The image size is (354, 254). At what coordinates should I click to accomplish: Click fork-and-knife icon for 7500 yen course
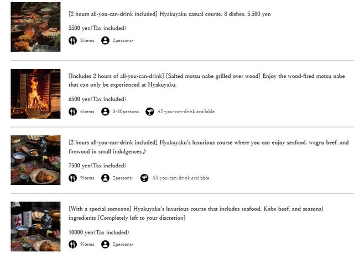(x=72, y=178)
